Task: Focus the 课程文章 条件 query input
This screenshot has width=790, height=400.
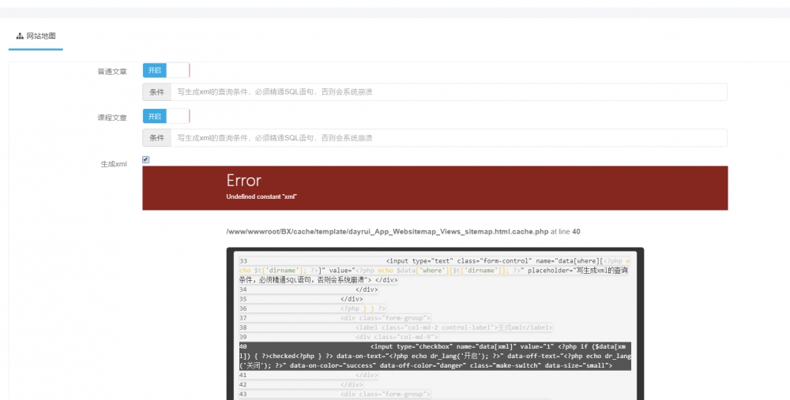Action: click(449, 138)
